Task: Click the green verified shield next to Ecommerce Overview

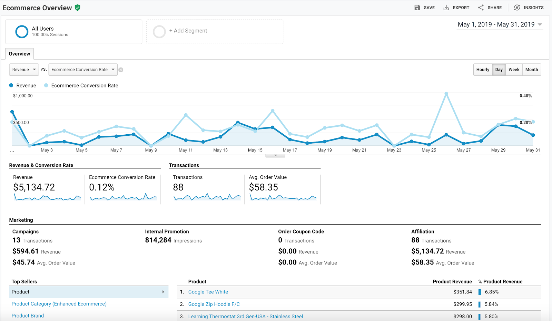Action: tap(77, 8)
